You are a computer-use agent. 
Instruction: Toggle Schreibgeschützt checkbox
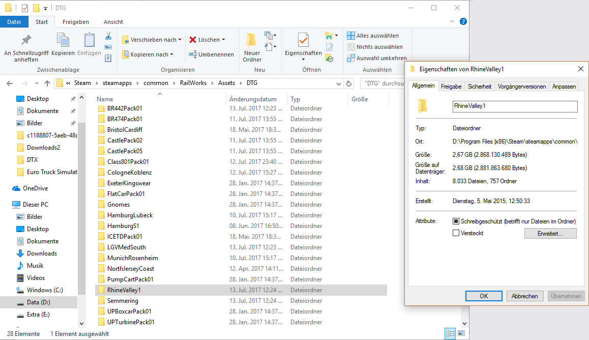pyautogui.click(x=456, y=221)
